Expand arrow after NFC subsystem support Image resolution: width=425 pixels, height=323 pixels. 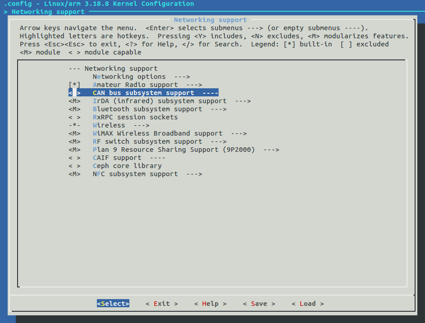(194, 174)
